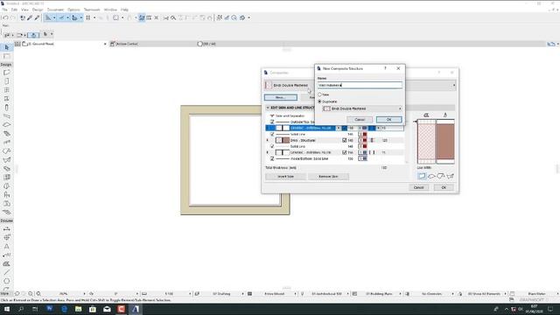
Task: Click OK in New Composite Structure dialog
Action: 388,120
